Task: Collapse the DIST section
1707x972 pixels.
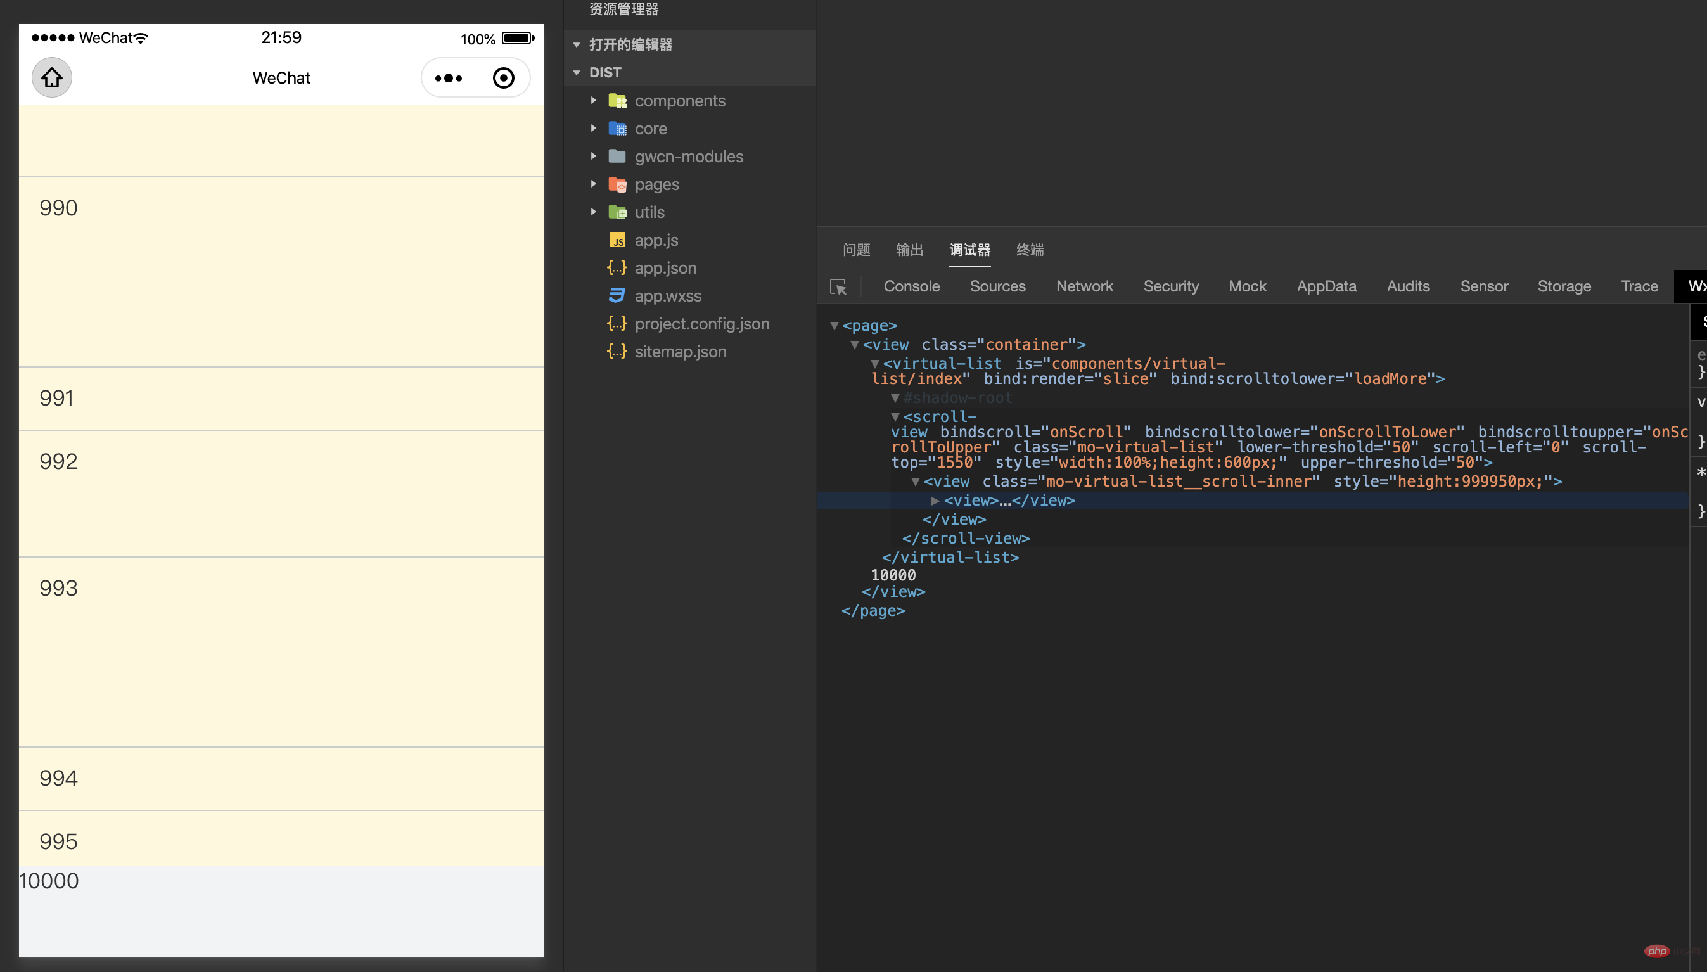Action: point(577,73)
